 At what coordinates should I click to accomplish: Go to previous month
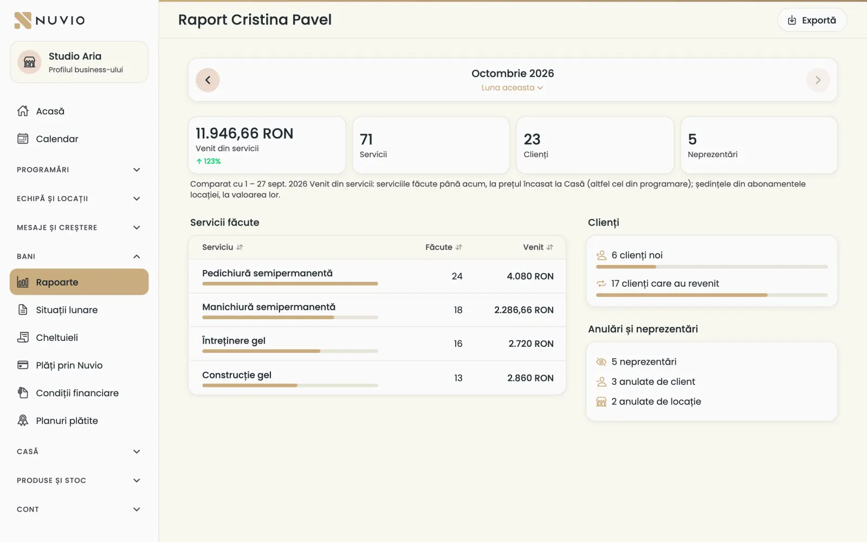(x=208, y=80)
